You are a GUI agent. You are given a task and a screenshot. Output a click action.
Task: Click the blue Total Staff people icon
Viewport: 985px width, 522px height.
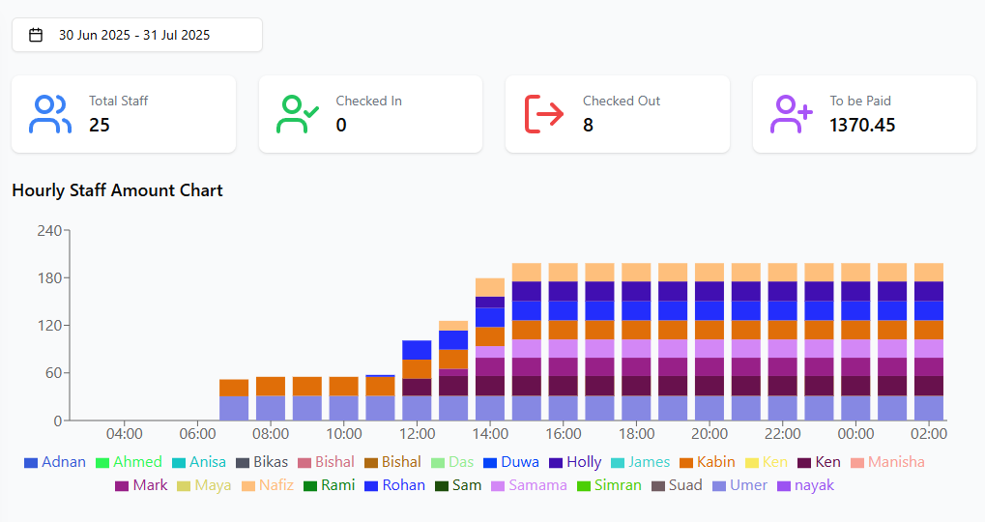pyautogui.click(x=49, y=114)
